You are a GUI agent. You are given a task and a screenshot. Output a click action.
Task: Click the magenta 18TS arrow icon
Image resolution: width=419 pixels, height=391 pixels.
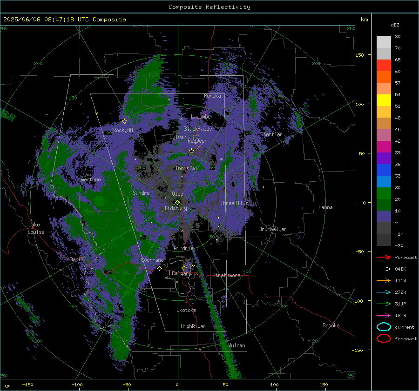pyautogui.click(x=384, y=316)
